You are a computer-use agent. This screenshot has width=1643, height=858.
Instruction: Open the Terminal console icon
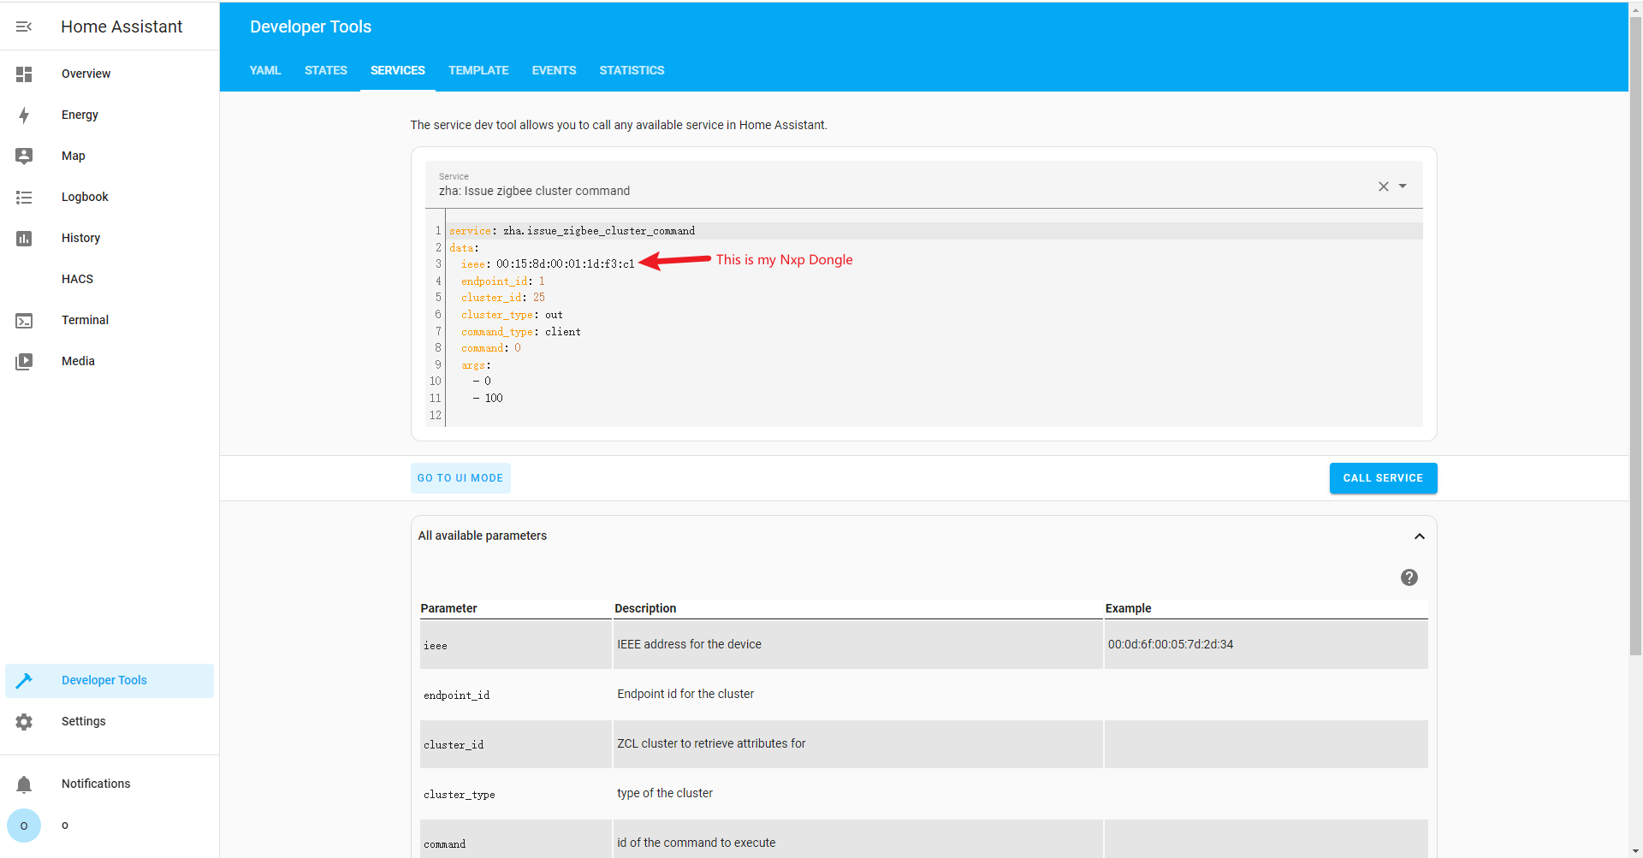[24, 321]
